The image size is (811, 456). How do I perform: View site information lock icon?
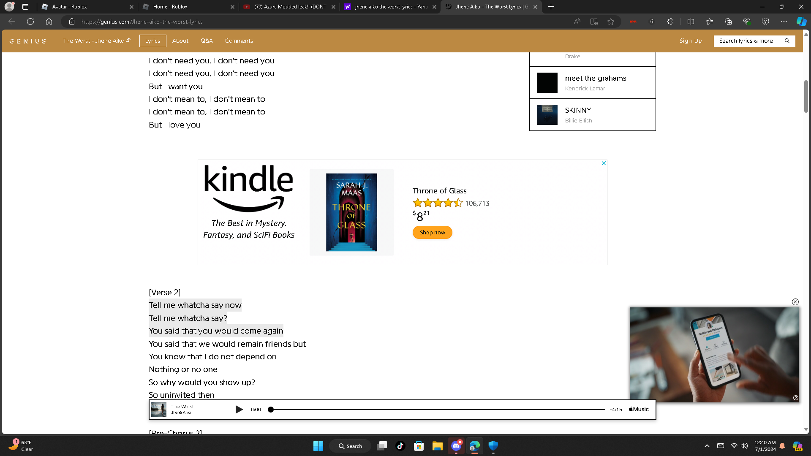coord(72,22)
